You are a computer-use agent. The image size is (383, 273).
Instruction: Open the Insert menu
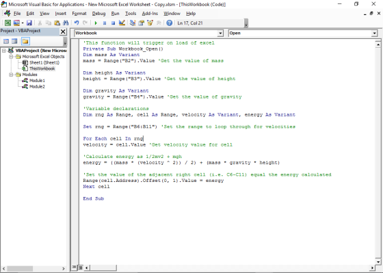pos(61,14)
